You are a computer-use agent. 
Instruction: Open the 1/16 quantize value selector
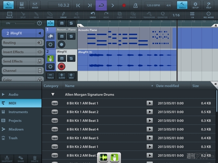(x=176, y=15)
